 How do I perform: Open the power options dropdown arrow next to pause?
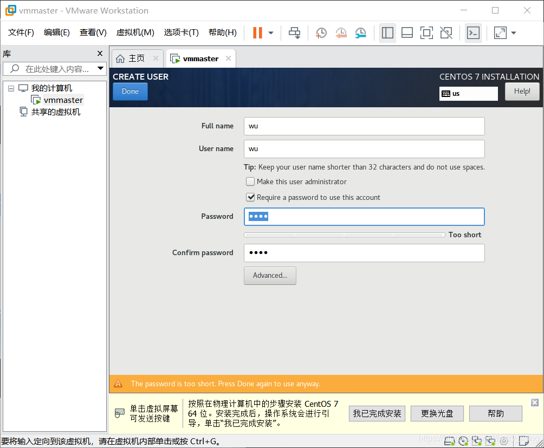coord(271,33)
